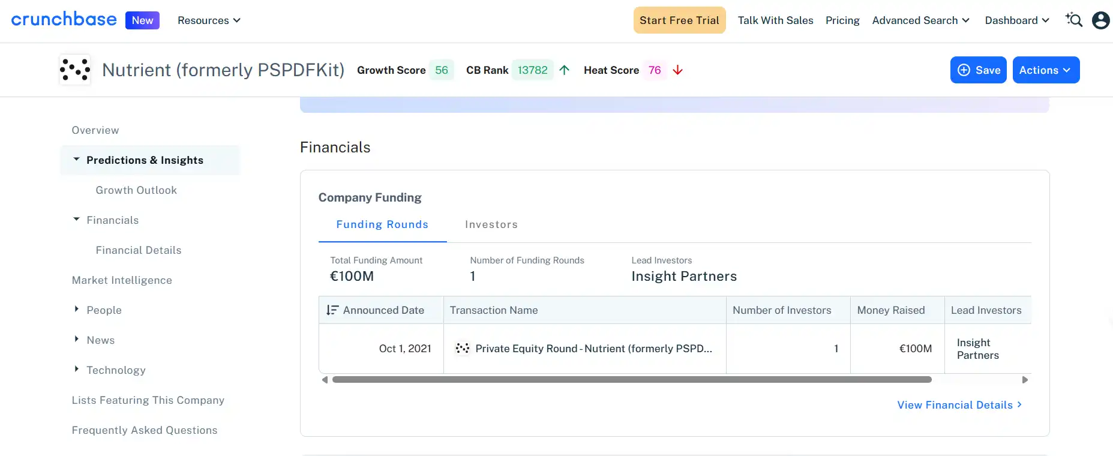
Task: Click the red Heat Score down arrow
Action: click(x=677, y=70)
